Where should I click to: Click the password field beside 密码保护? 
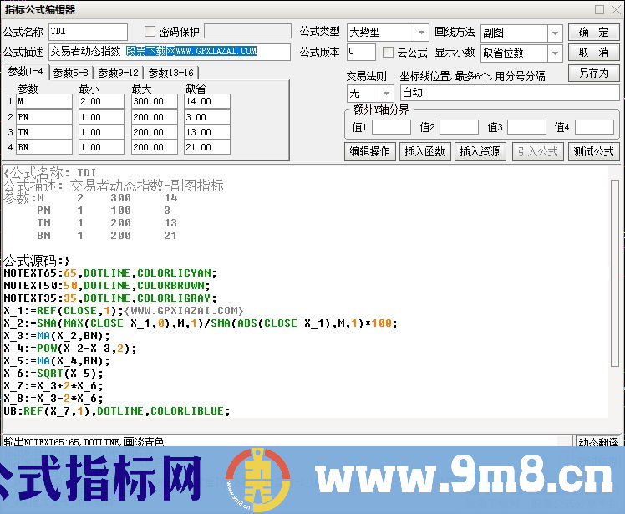pyautogui.click(x=247, y=32)
